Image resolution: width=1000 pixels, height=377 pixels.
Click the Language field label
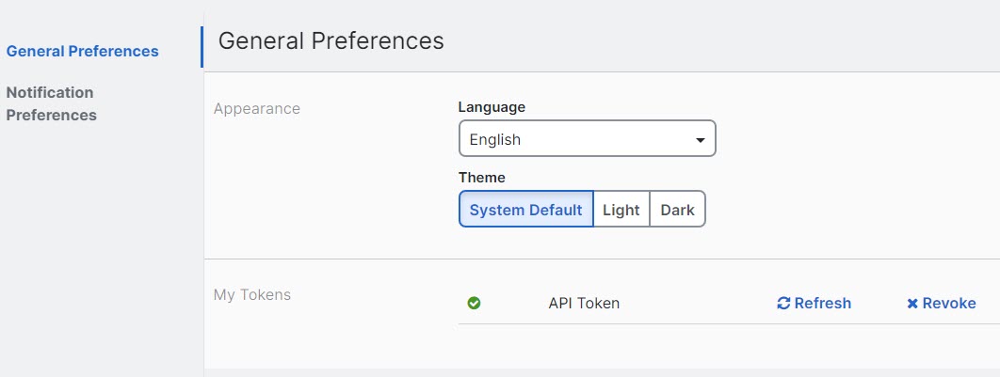(492, 106)
